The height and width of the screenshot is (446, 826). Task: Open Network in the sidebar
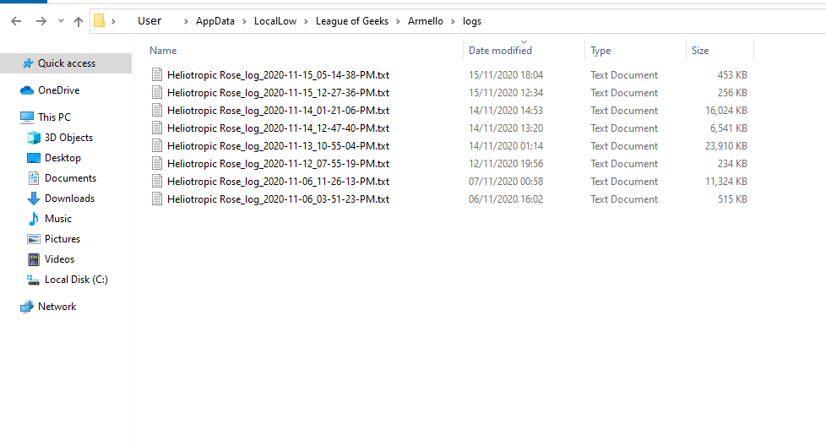click(x=57, y=307)
